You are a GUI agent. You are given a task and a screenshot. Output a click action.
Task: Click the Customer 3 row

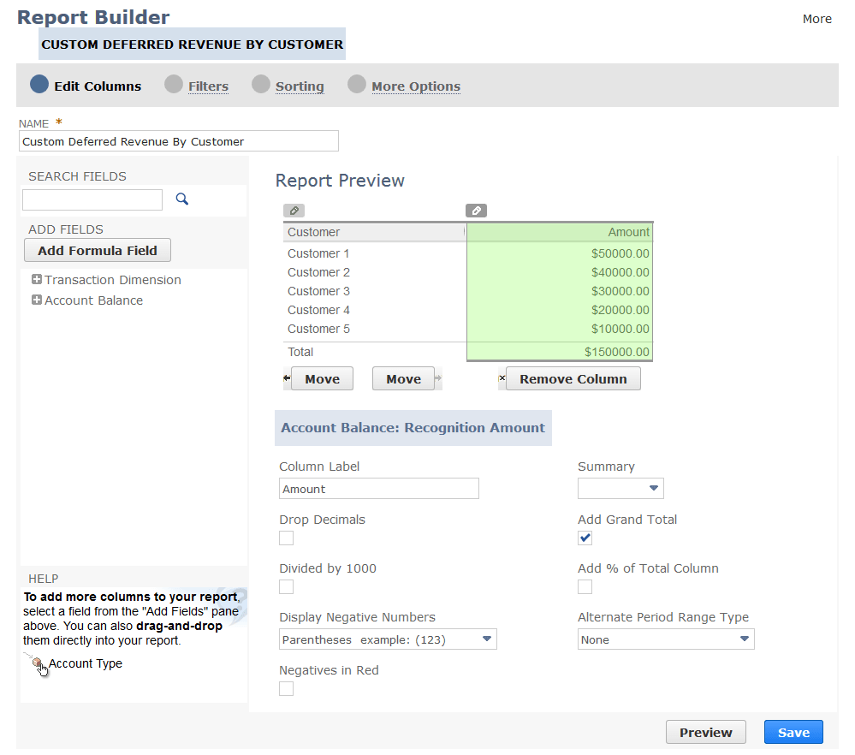tap(318, 291)
